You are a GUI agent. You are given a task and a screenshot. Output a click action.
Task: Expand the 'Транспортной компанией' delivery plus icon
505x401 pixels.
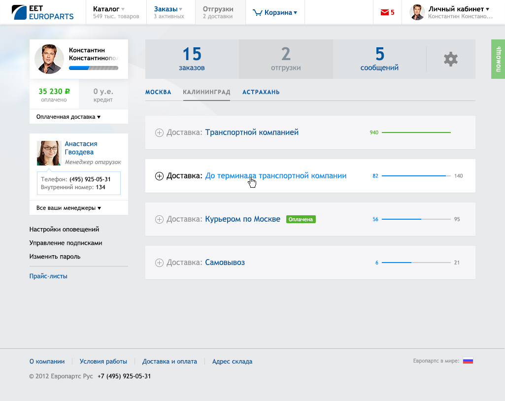[159, 133]
